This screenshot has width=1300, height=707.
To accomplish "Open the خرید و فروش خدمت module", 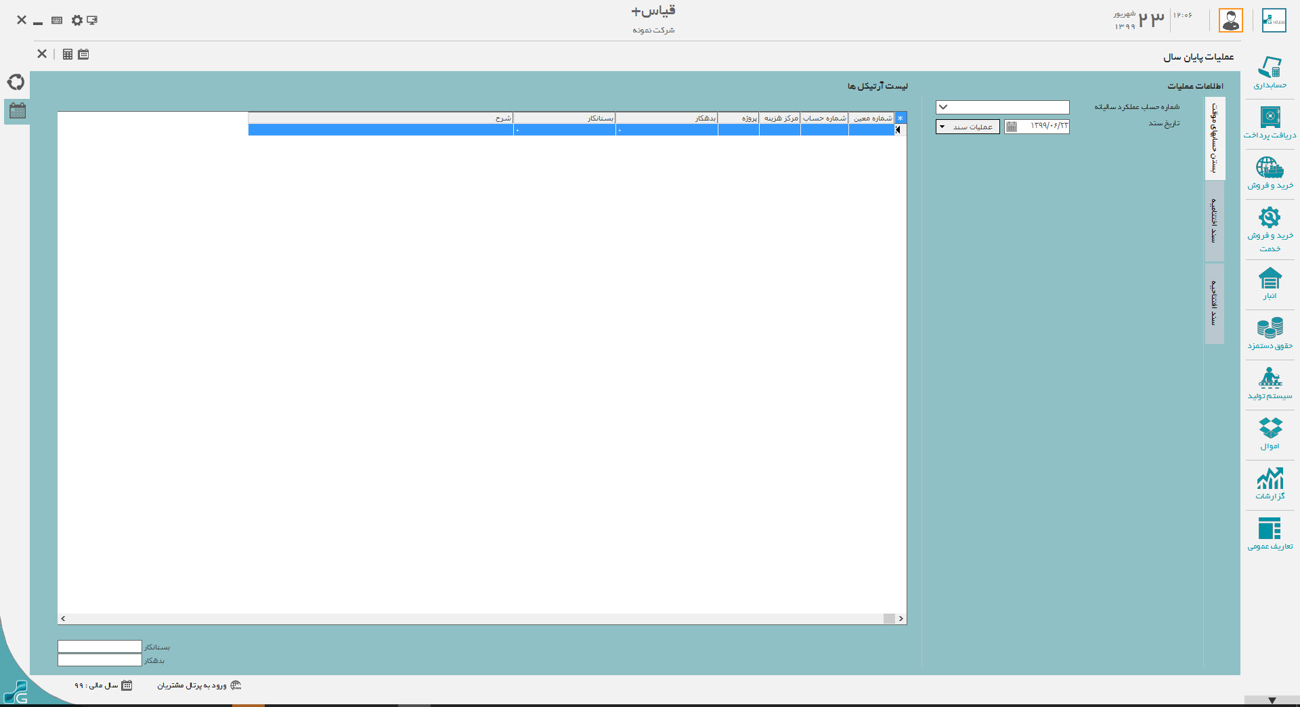I will [1270, 229].
